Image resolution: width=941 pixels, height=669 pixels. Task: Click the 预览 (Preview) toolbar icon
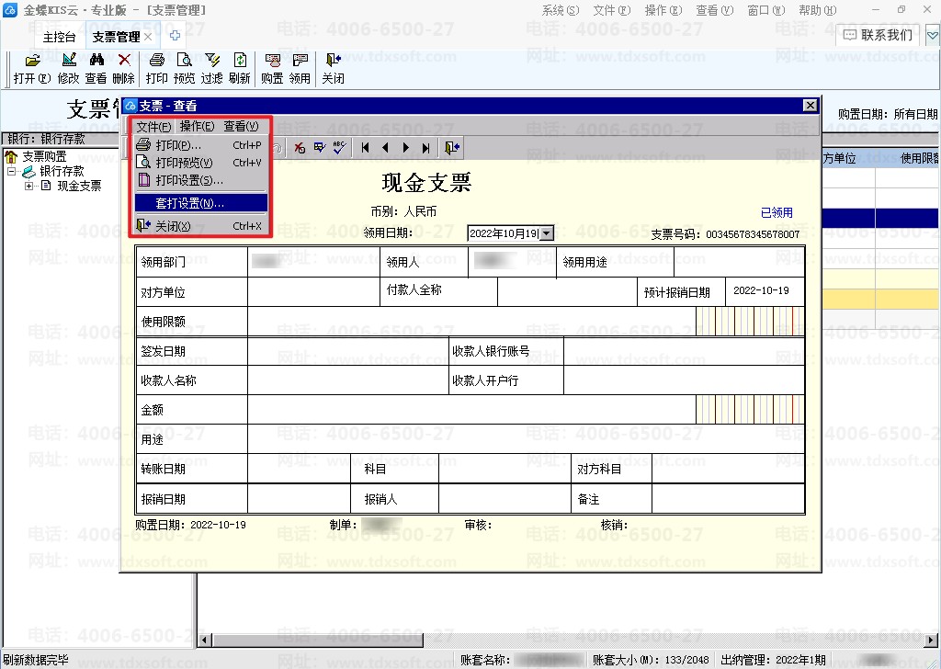coord(184,60)
